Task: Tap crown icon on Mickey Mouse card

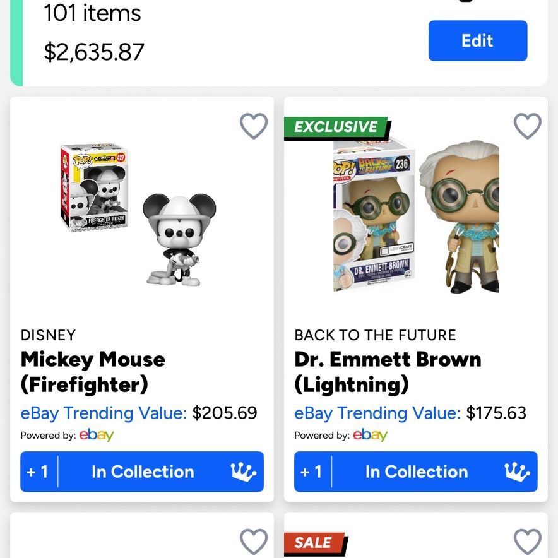Action: pos(244,472)
